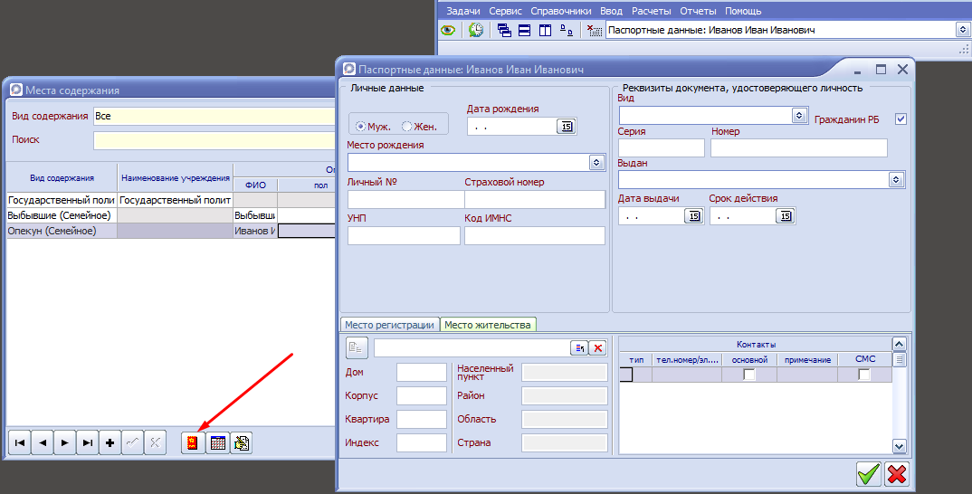Check the СМС box in Контакты

click(864, 375)
